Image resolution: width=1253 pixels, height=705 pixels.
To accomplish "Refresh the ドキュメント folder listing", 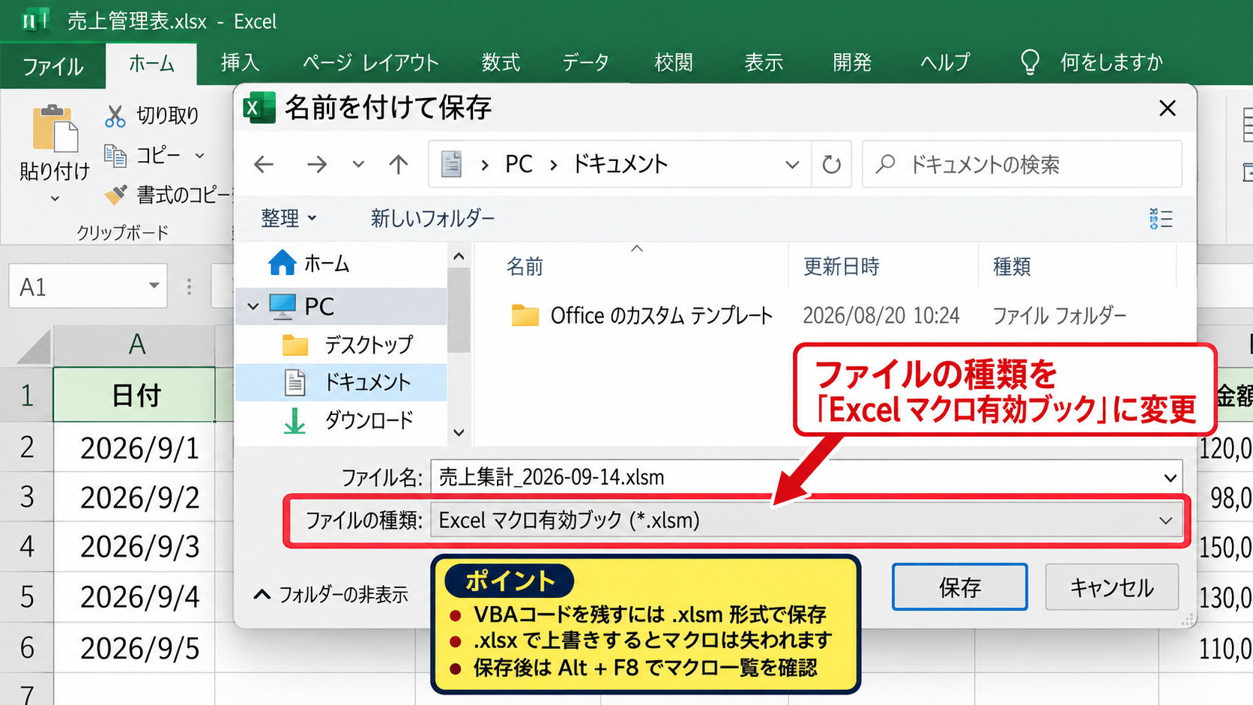I will click(832, 164).
